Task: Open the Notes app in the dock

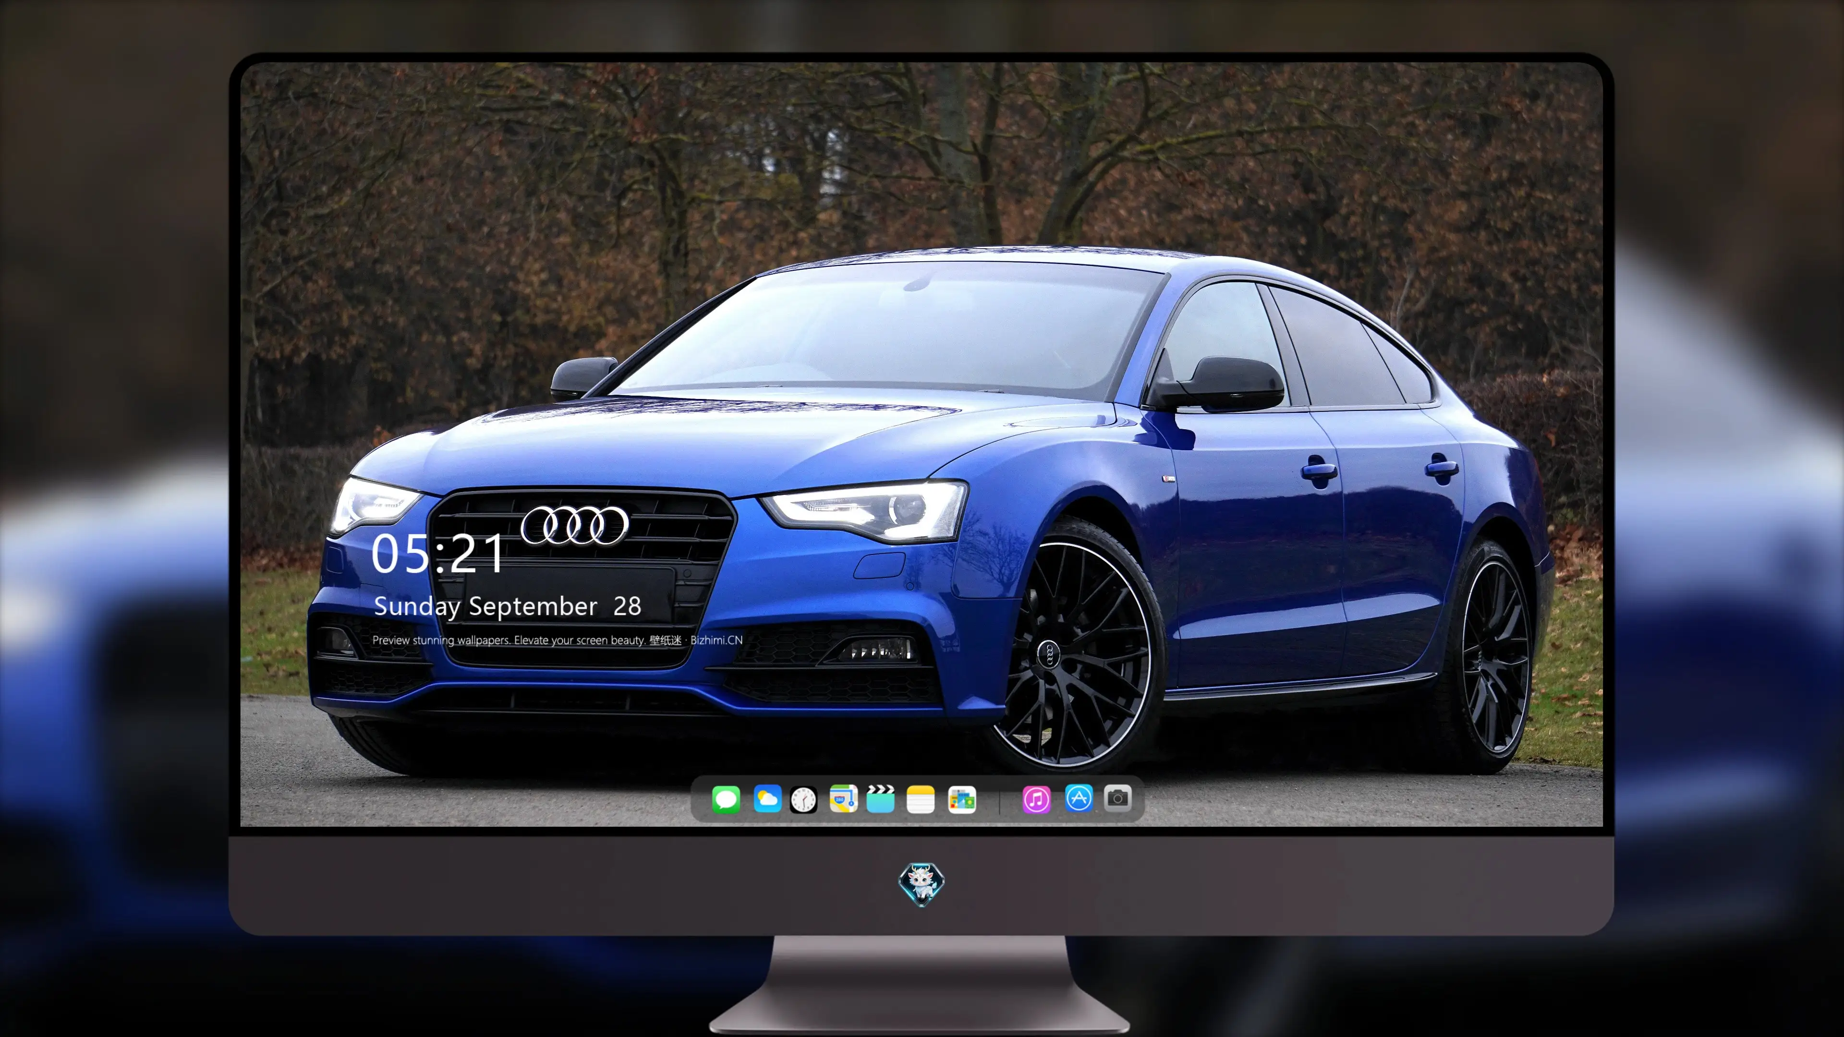Action: [921, 799]
